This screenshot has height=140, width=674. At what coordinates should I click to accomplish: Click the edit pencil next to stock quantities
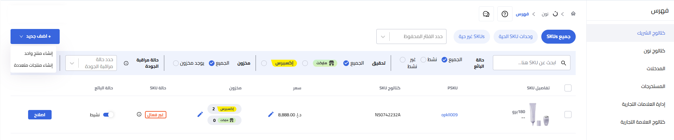(200, 115)
